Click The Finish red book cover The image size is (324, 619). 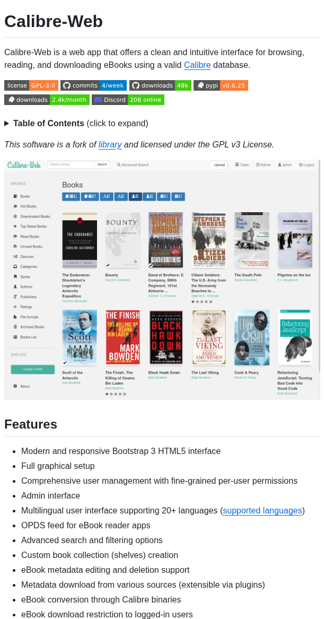(122, 337)
